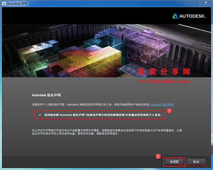Viewport: 213px width, 170px height.
Task: Close the Autodesk 许可 window
Action: pyautogui.click(x=206, y=2)
